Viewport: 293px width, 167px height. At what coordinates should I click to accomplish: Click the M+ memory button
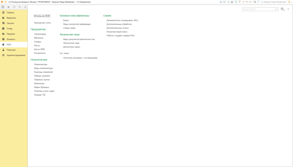pos(247,2)
